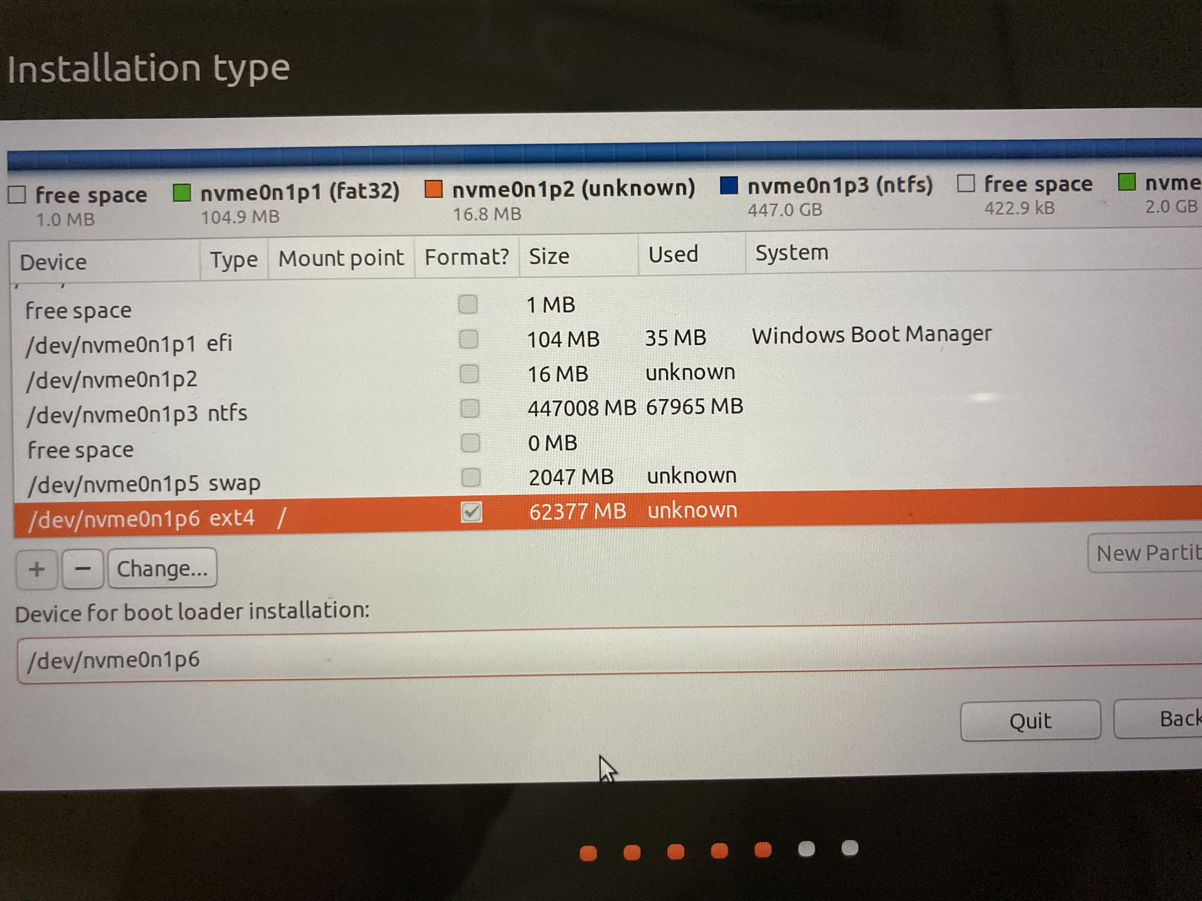Click the green nvme0n1p1 fat32 legend swatch
The image size is (1202, 901).
[x=182, y=192]
